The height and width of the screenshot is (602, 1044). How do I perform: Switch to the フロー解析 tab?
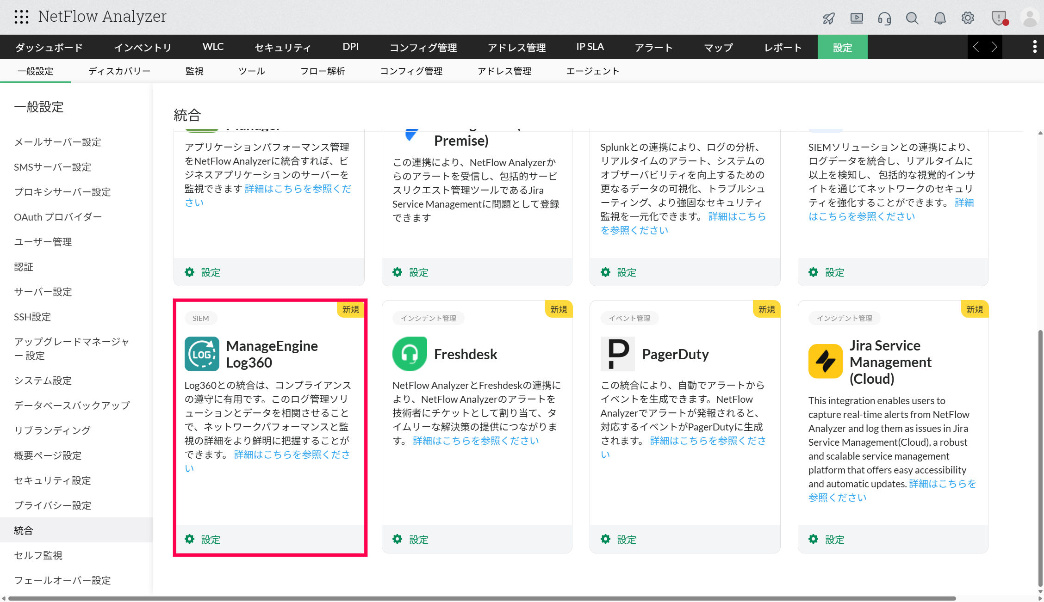(323, 71)
